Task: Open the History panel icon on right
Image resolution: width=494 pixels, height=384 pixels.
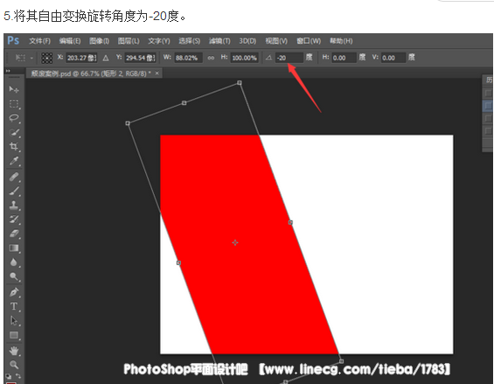Action: tap(489, 80)
